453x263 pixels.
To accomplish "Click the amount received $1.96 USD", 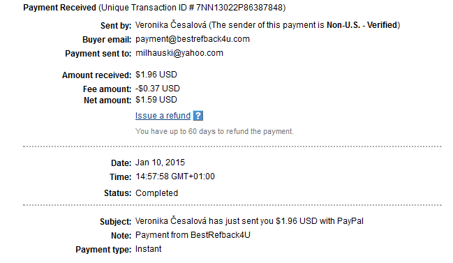I will pyautogui.click(x=156, y=75).
